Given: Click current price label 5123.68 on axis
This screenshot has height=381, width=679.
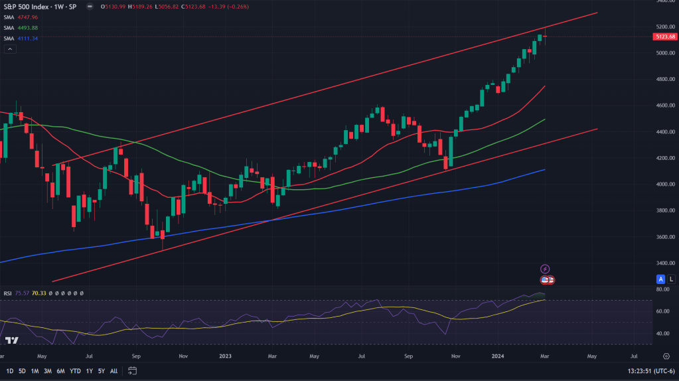Looking at the screenshot, I should pyautogui.click(x=664, y=37).
